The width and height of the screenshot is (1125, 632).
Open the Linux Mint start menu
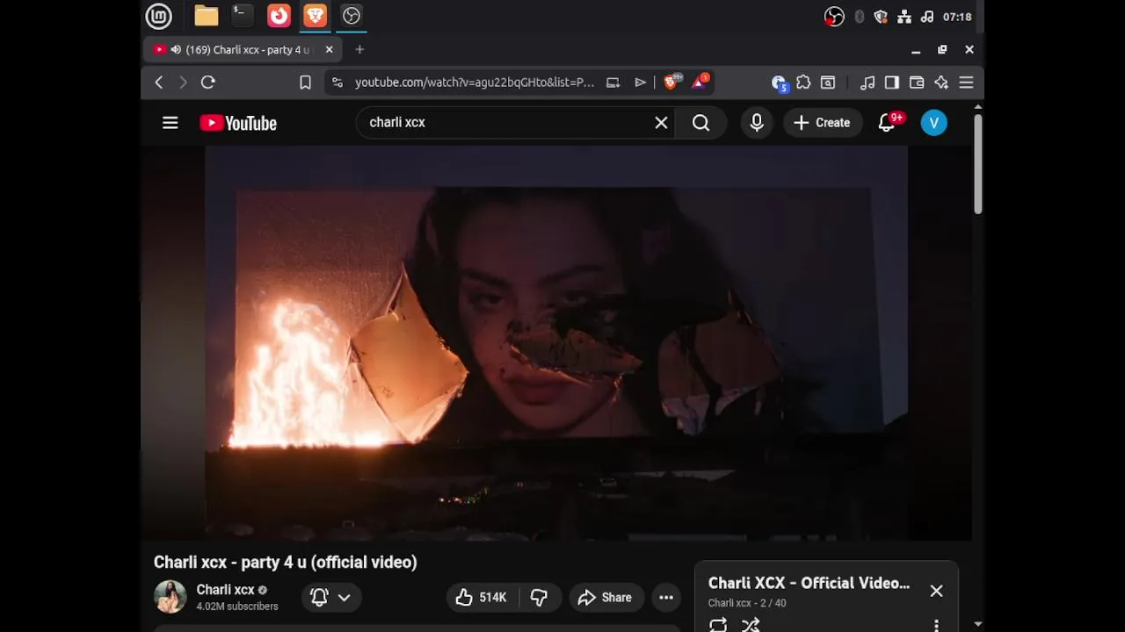point(158,16)
